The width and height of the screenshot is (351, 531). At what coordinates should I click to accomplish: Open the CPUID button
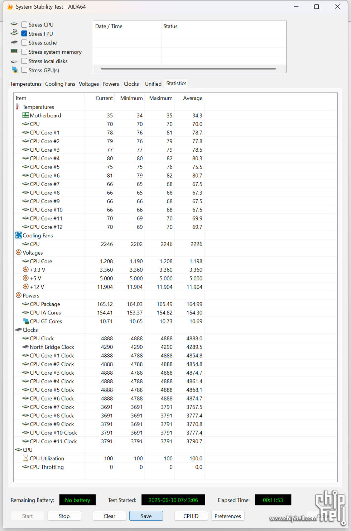pos(191,516)
